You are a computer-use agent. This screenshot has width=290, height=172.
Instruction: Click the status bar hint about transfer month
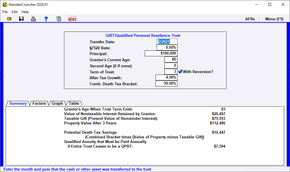tap(77, 169)
